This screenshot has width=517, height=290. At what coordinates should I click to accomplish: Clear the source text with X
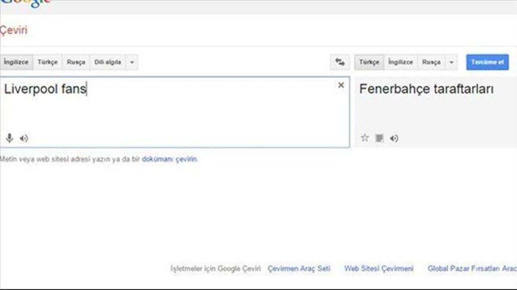click(341, 85)
